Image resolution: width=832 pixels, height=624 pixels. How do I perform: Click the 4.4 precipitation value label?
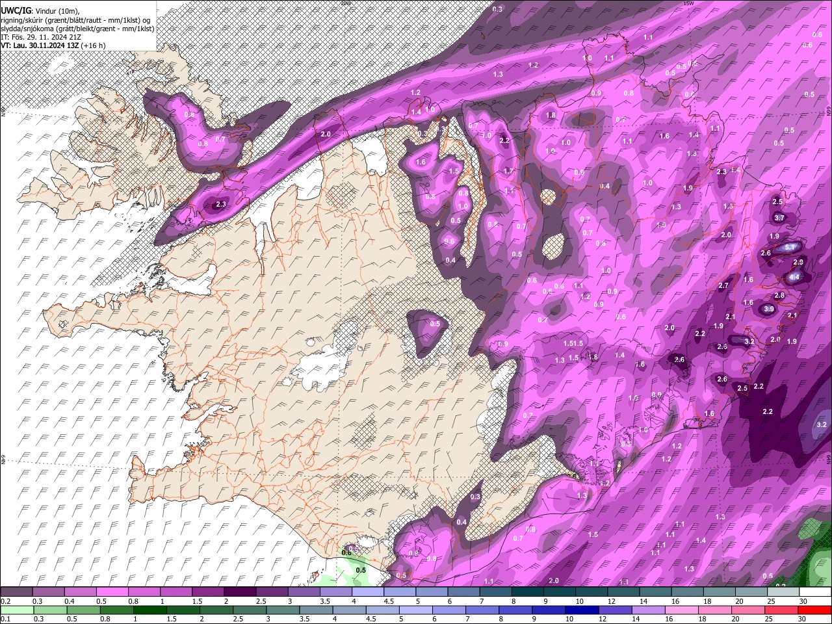point(794,277)
